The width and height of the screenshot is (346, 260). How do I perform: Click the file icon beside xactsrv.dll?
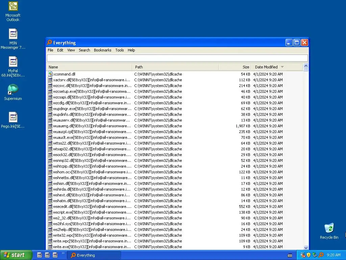point(50,80)
